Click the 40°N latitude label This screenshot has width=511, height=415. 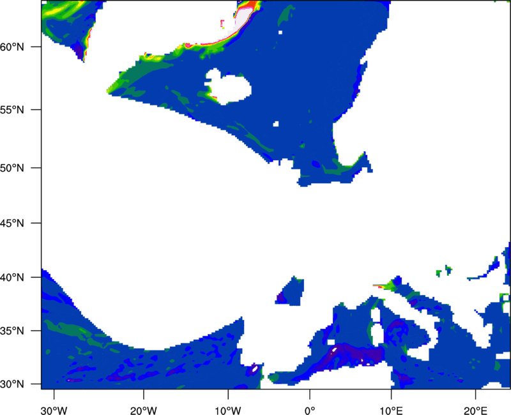(x=12, y=278)
